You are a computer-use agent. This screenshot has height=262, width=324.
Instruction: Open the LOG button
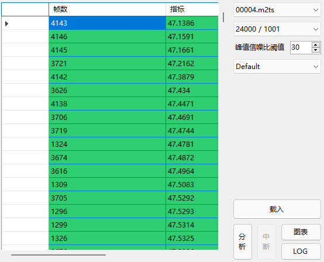coord(301,251)
